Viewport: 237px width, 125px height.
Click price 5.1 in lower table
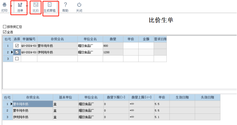162,117
